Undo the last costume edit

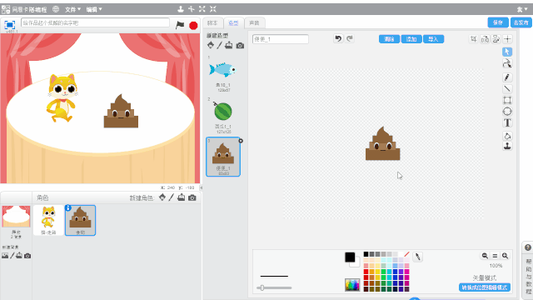(338, 38)
